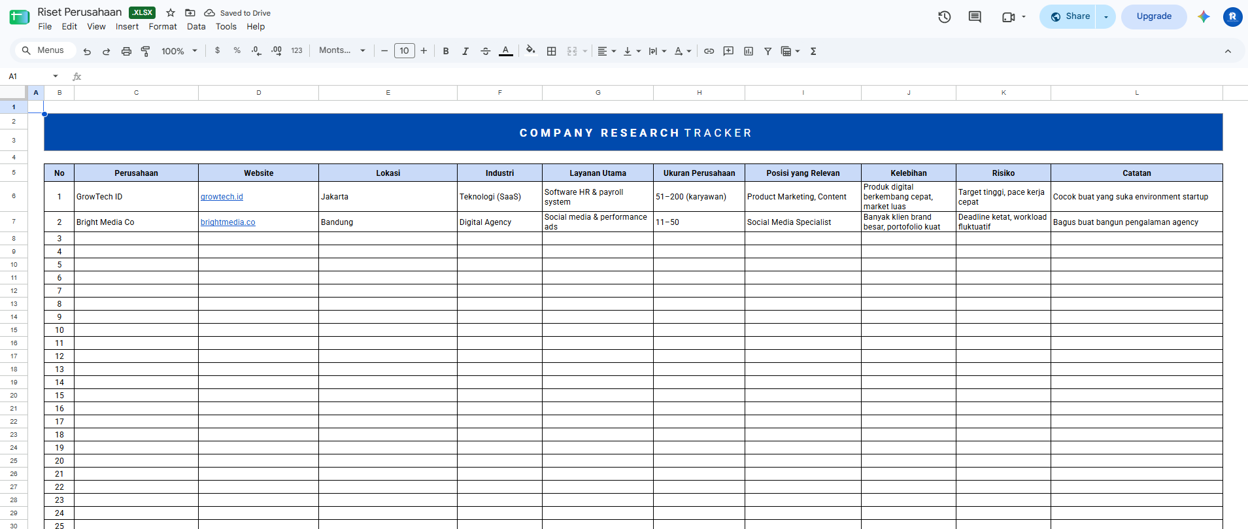Toggle italic formatting
Image resolution: width=1248 pixels, height=529 pixels.
465,51
